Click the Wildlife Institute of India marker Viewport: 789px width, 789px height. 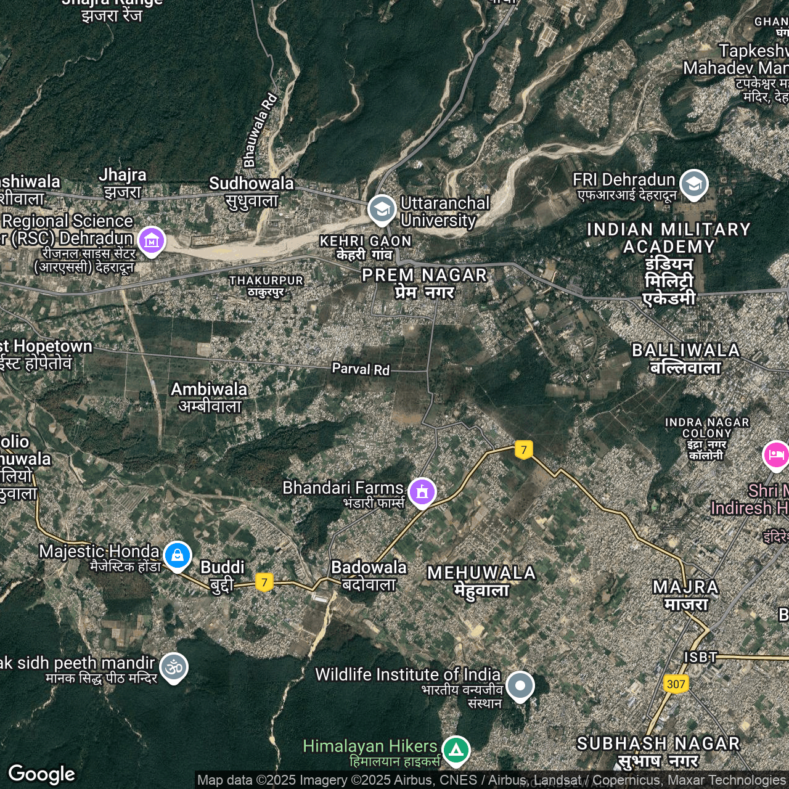(520, 685)
